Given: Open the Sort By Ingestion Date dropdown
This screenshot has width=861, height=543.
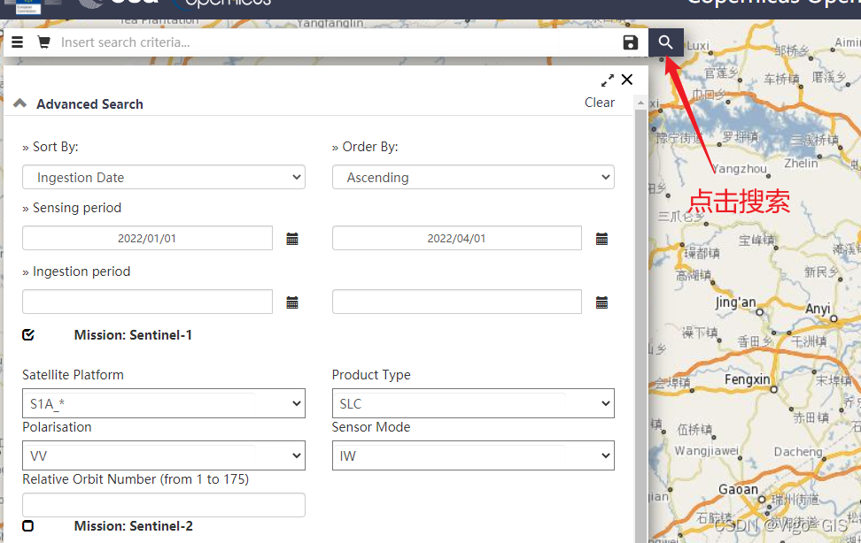Looking at the screenshot, I should point(164,177).
